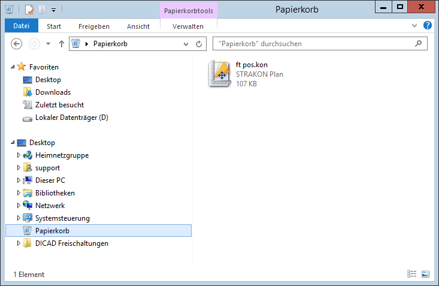Select Heimnetzgruppe in the tree
Viewport: 439px width, 286px height.
(x=62, y=155)
